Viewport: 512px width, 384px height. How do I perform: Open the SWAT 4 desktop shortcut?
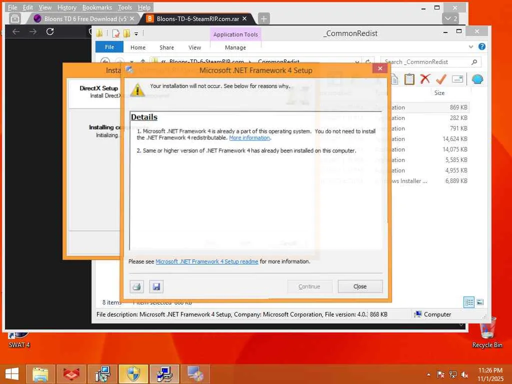click(19, 339)
